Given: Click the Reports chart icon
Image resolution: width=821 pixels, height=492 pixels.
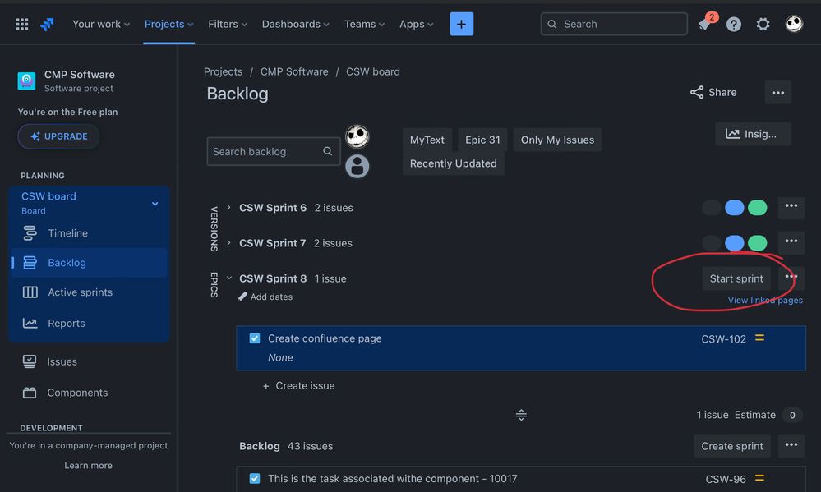Looking at the screenshot, I should click(x=30, y=323).
